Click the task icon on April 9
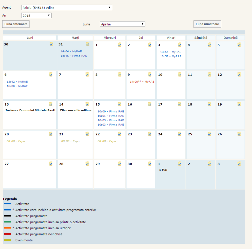 coord(150,74)
